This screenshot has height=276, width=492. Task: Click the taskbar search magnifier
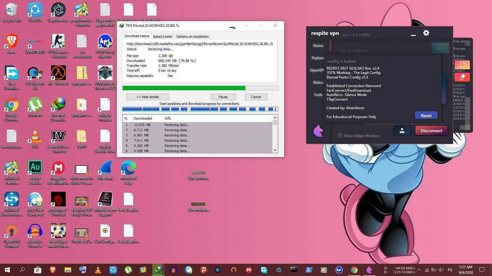point(22,270)
